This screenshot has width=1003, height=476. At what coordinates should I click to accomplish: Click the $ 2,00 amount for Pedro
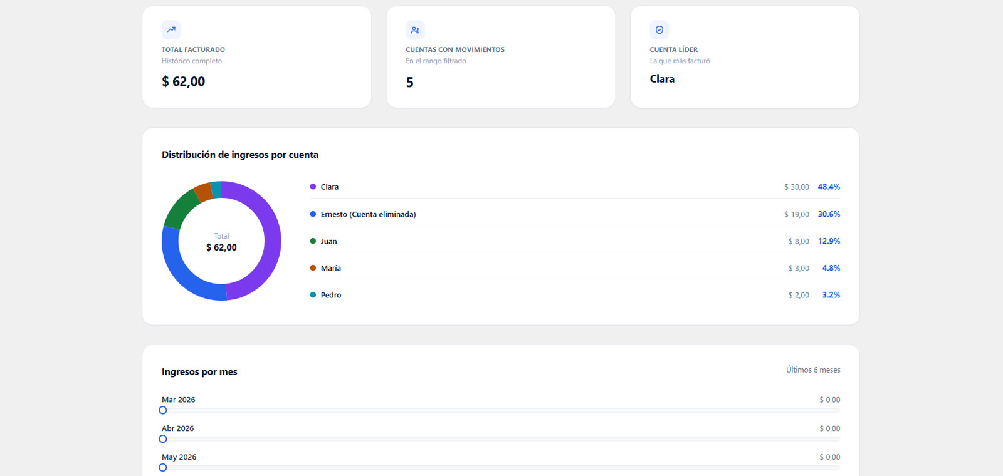(799, 295)
